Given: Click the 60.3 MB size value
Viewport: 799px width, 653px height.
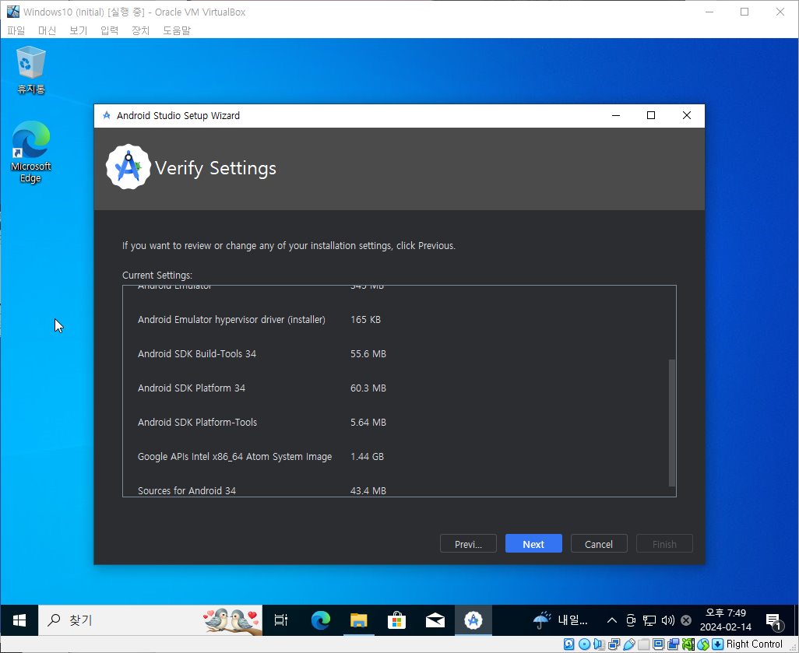Looking at the screenshot, I should point(368,388).
